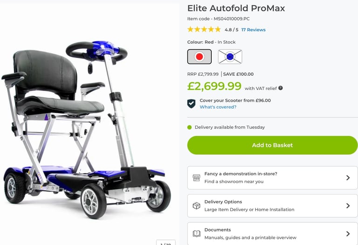The width and height of the screenshot is (358, 245).
Task: Select the red colour option
Action: click(x=200, y=56)
